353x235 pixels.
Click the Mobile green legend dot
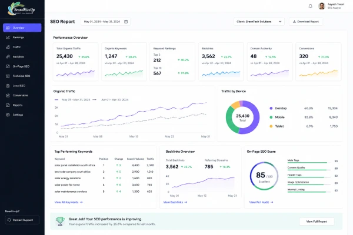click(x=271, y=117)
